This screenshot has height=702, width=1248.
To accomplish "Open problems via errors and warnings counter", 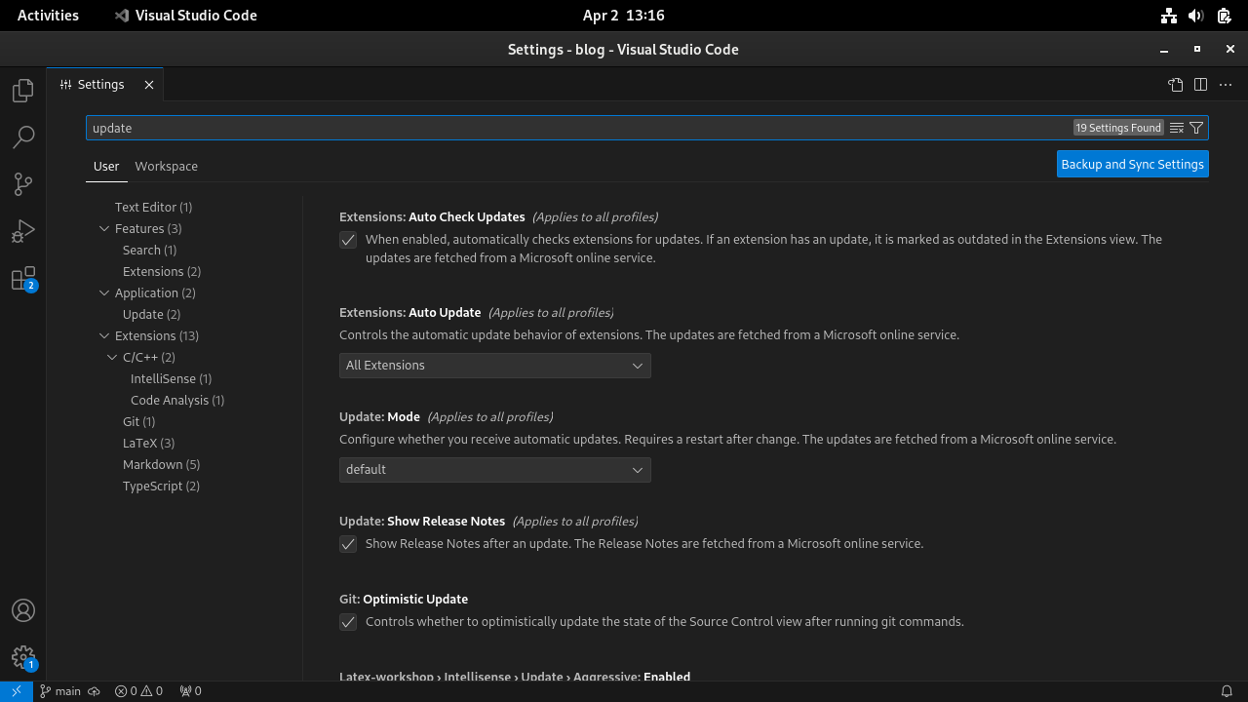I will point(138,691).
